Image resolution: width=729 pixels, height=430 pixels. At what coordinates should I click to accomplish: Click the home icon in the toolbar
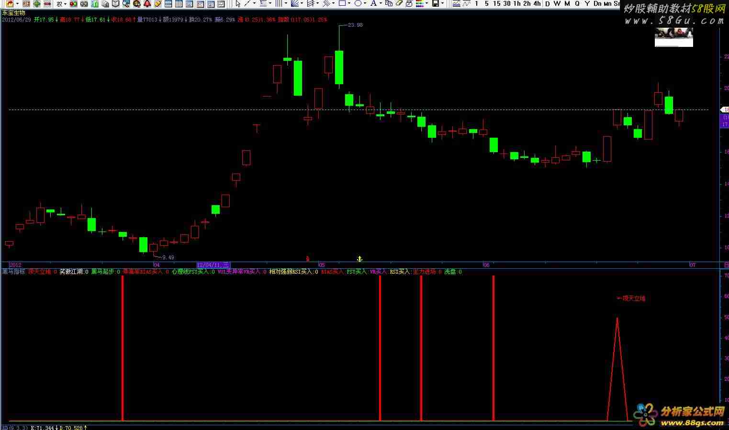pos(10,4)
